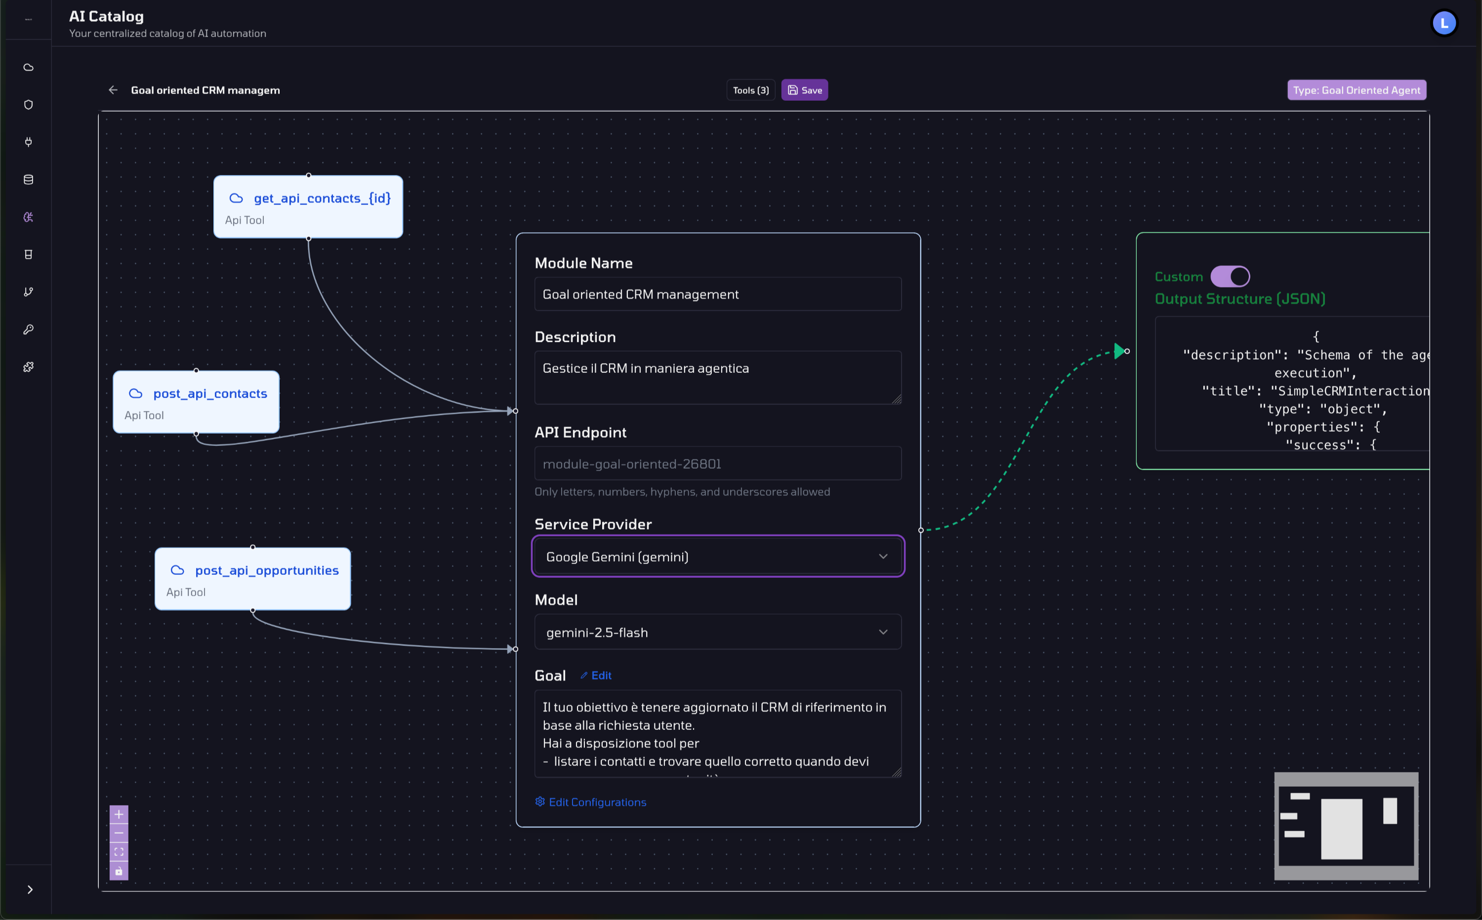1482x920 pixels.
Task: Select the AI brain circuit sidebar icon
Action: point(28,217)
